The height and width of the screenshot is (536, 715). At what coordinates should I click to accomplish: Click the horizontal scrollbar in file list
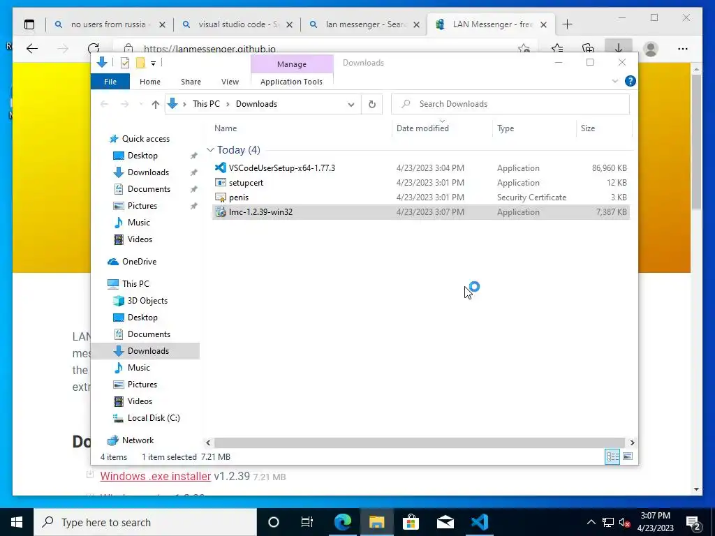coord(419,442)
